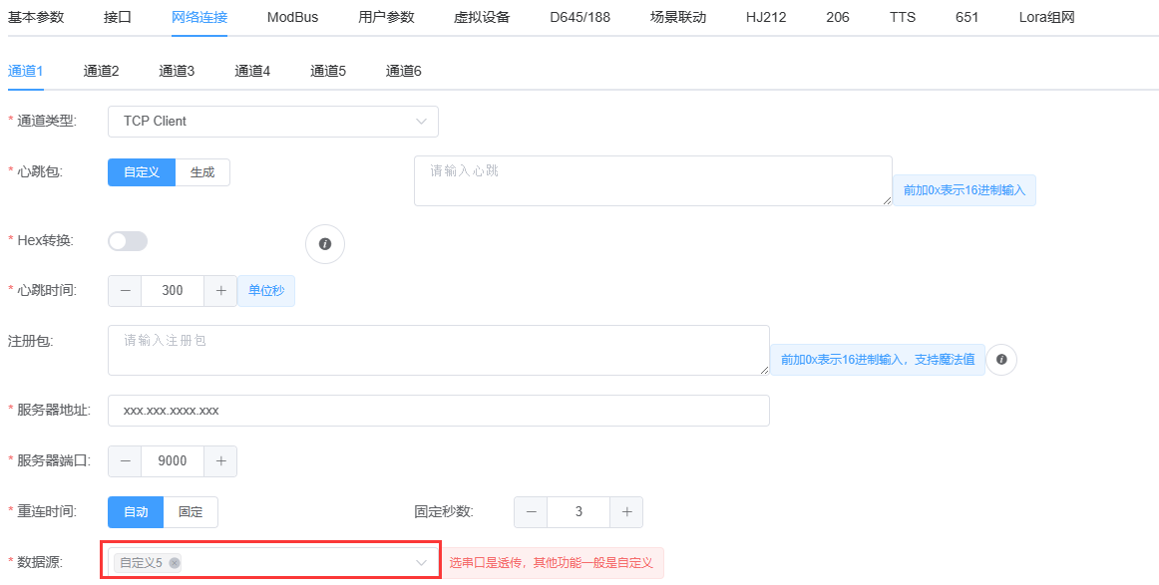Switch to 通道6 sub-tab
1159x585 pixels.
coord(404,71)
